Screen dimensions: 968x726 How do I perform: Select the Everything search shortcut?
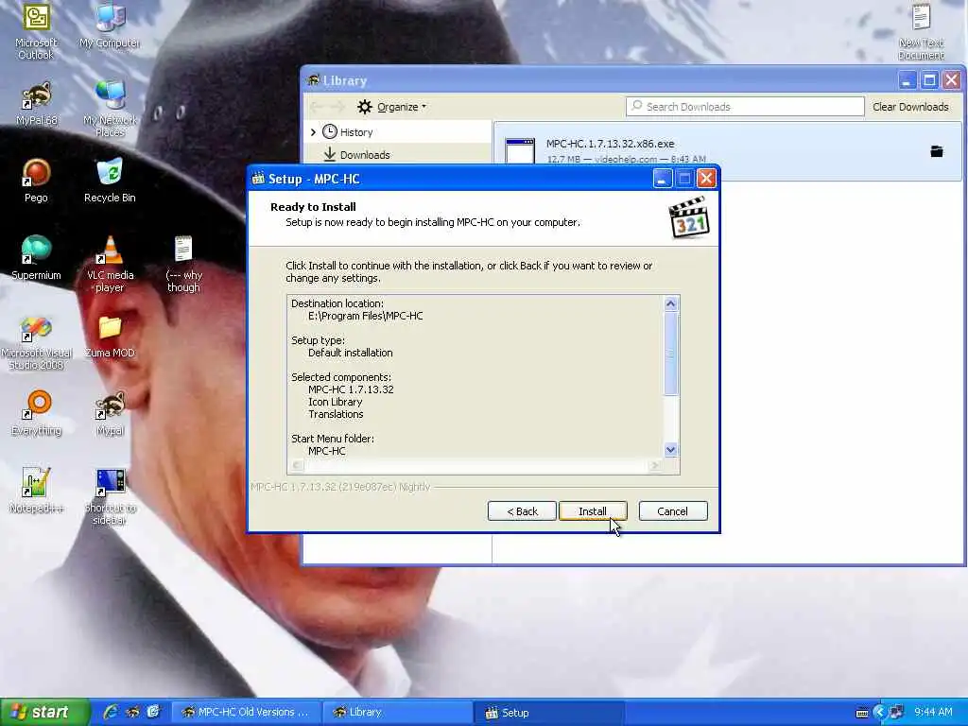coord(37,414)
